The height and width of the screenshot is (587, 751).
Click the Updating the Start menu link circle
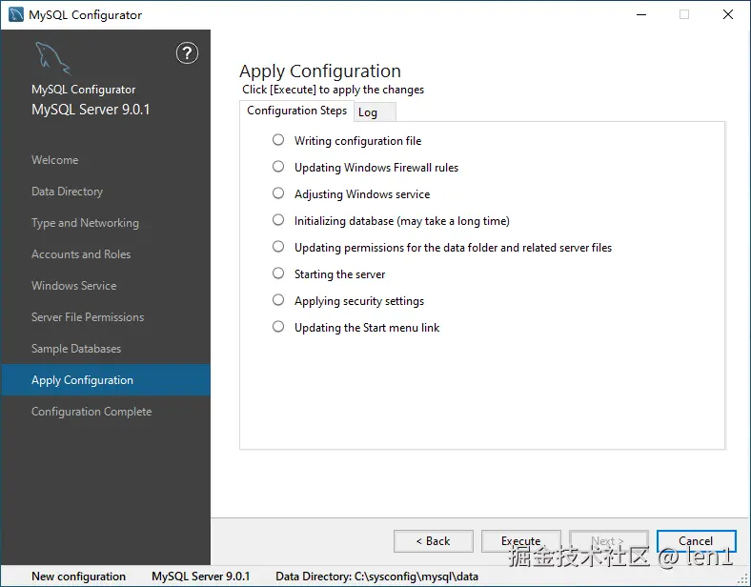(x=278, y=326)
